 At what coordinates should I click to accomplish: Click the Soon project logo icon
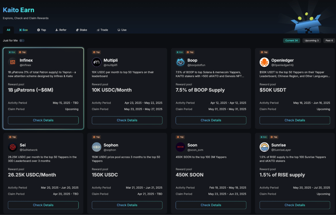[180, 147]
